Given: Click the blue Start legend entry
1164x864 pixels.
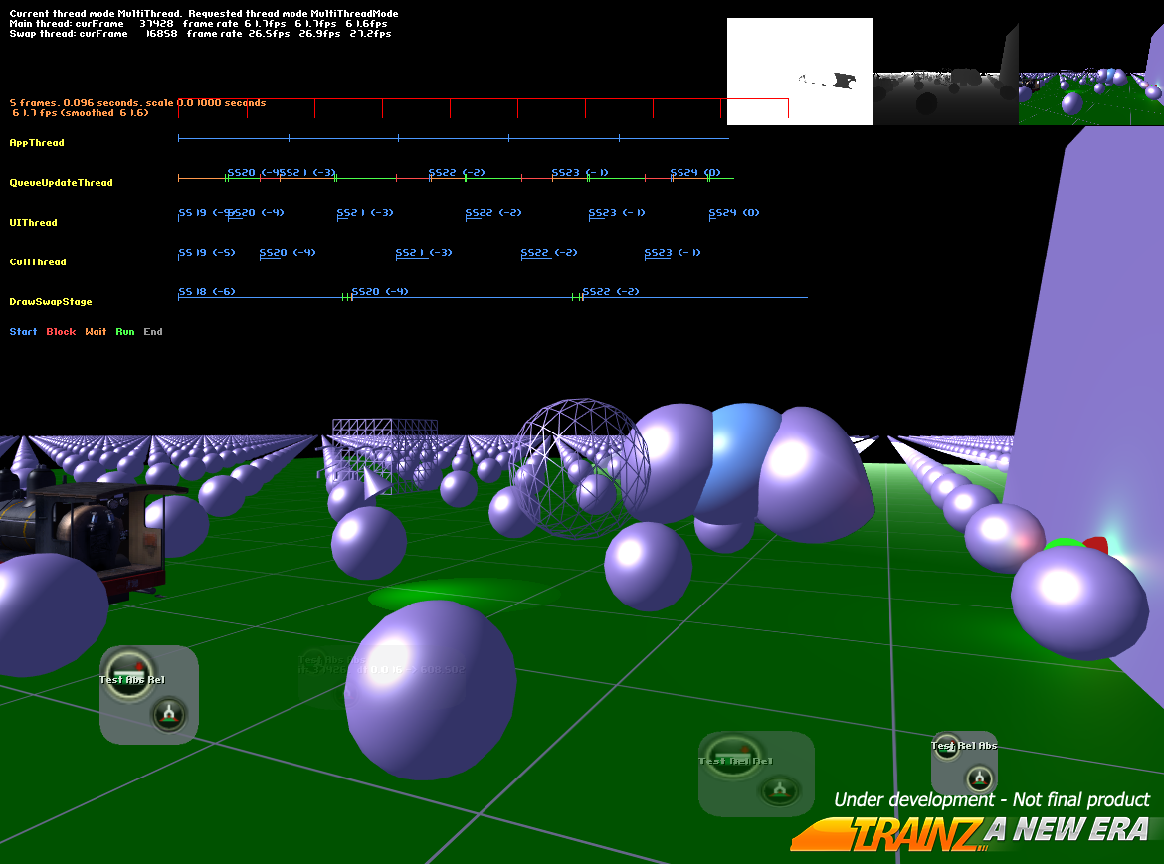Looking at the screenshot, I should 23,332.
